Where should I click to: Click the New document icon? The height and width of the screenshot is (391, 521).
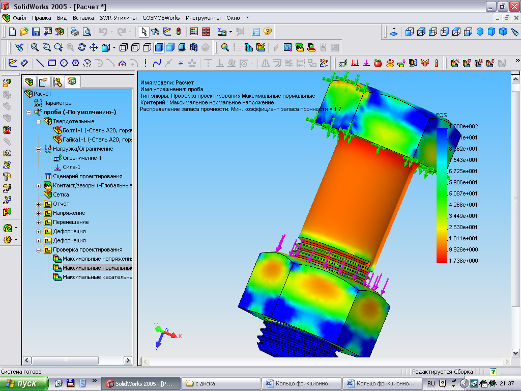click(x=12, y=32)
